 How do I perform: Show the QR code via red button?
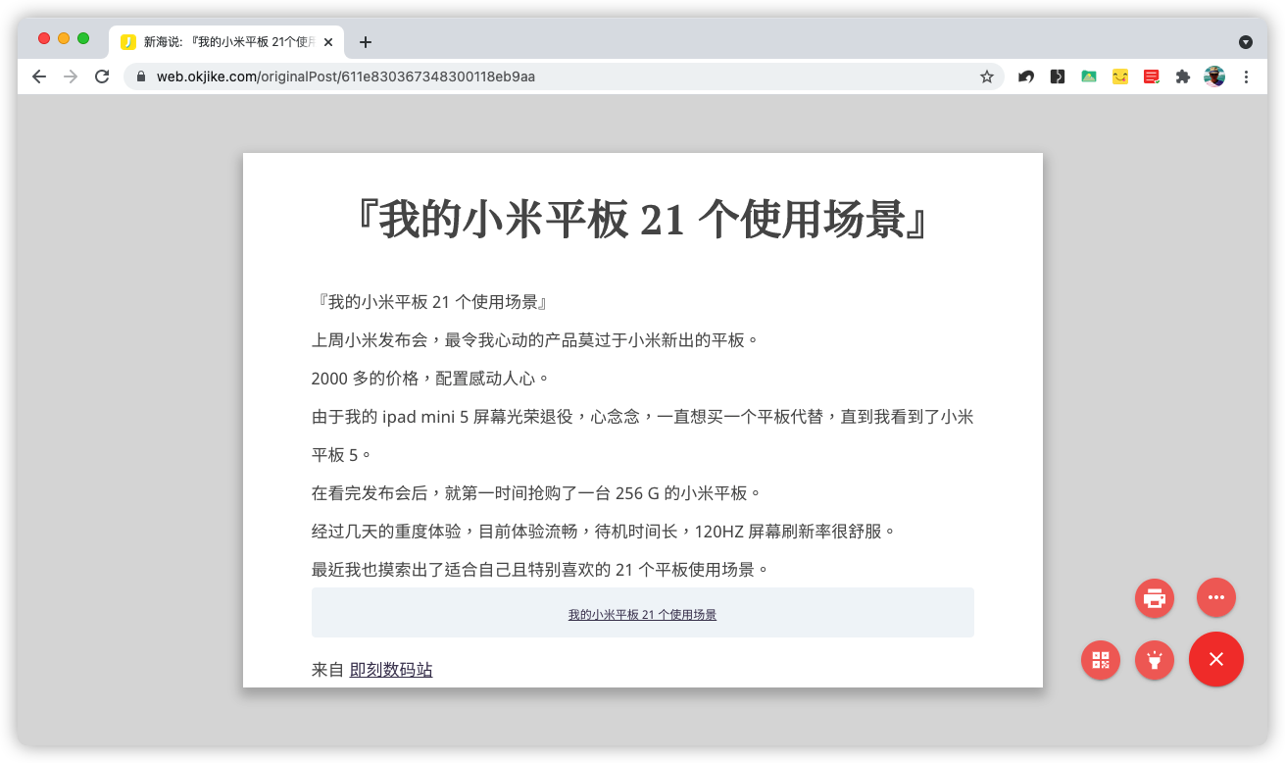[1101, 660]
